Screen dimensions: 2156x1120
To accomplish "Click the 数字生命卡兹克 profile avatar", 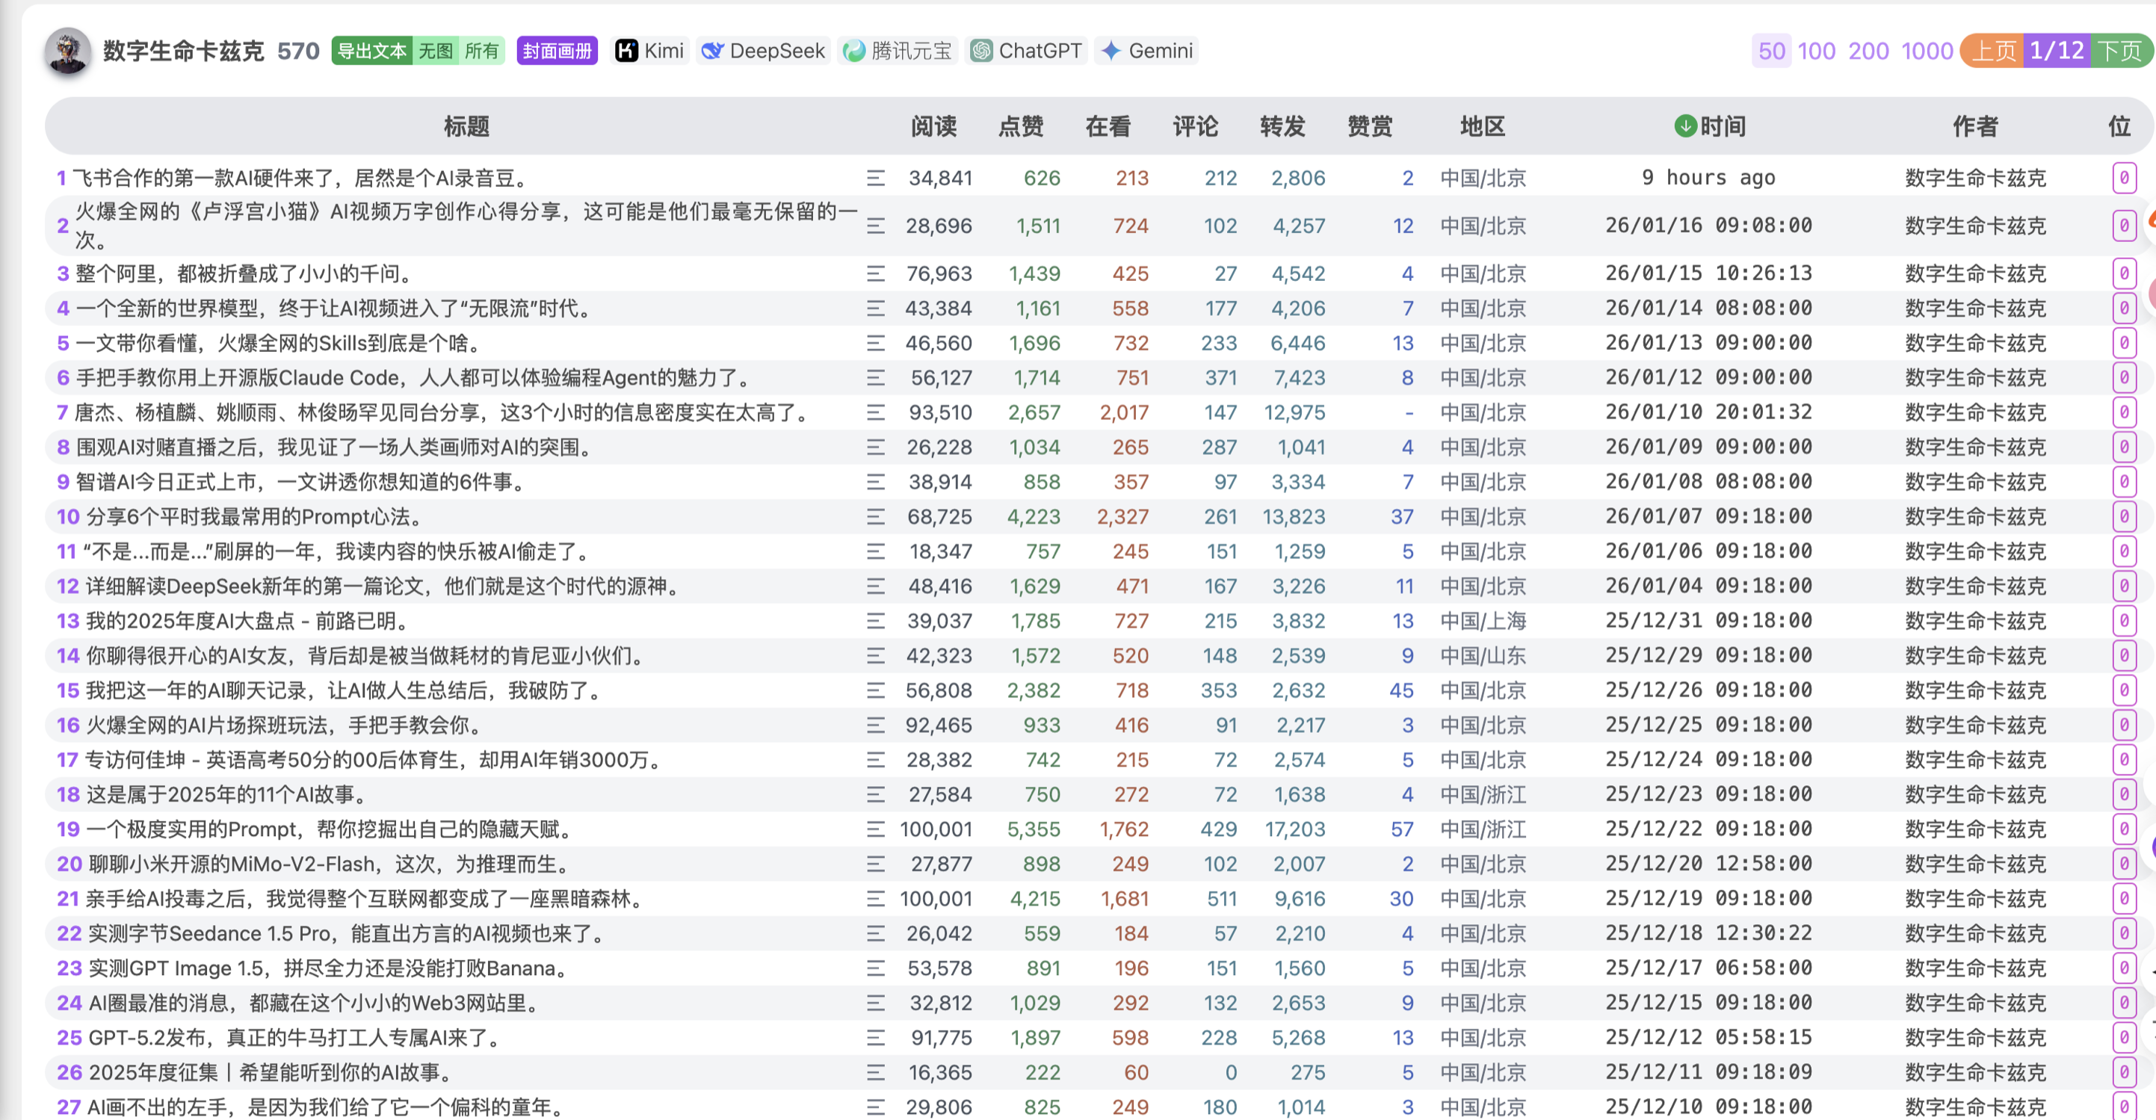I will point(68,51).
